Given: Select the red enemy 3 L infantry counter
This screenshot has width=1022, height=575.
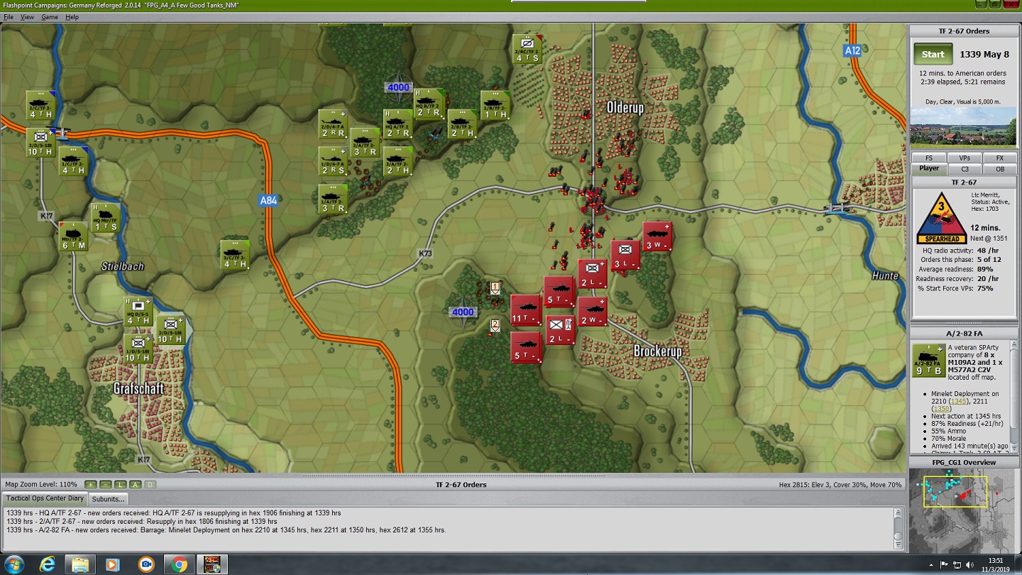Looking at the screenshot, I should coord(625,255).
